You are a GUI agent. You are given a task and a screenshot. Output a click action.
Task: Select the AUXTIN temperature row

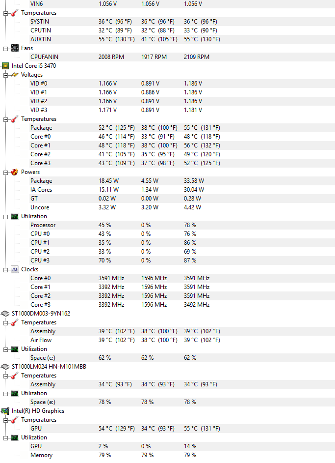point(40,39)
